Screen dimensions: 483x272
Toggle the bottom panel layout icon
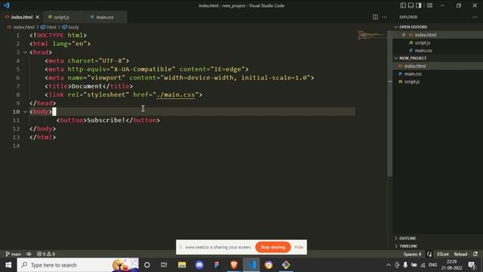click(x=411, y=5)
